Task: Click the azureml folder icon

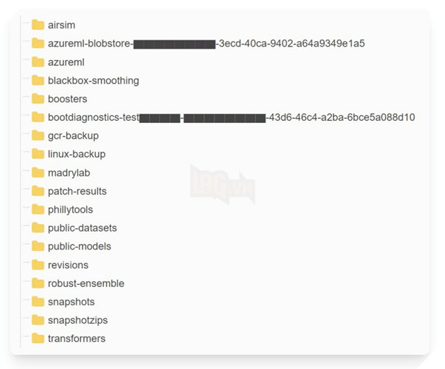Action: pyautogui.click(x=37, y=61)
